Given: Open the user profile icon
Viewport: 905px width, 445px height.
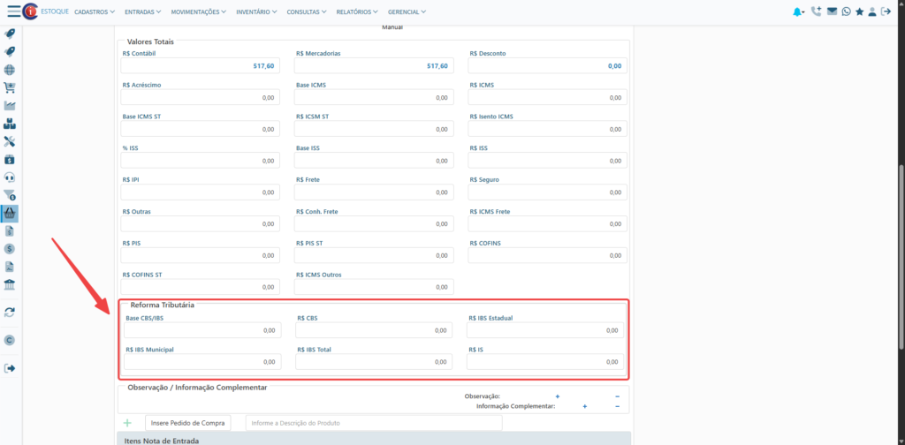Looking at the screenshot, I should click(x=872, y=11).
